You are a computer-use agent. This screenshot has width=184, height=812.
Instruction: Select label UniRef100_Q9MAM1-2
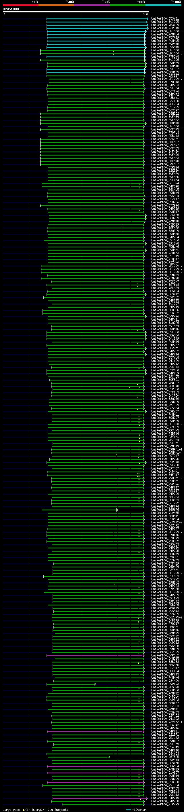(x=166, y=478)
